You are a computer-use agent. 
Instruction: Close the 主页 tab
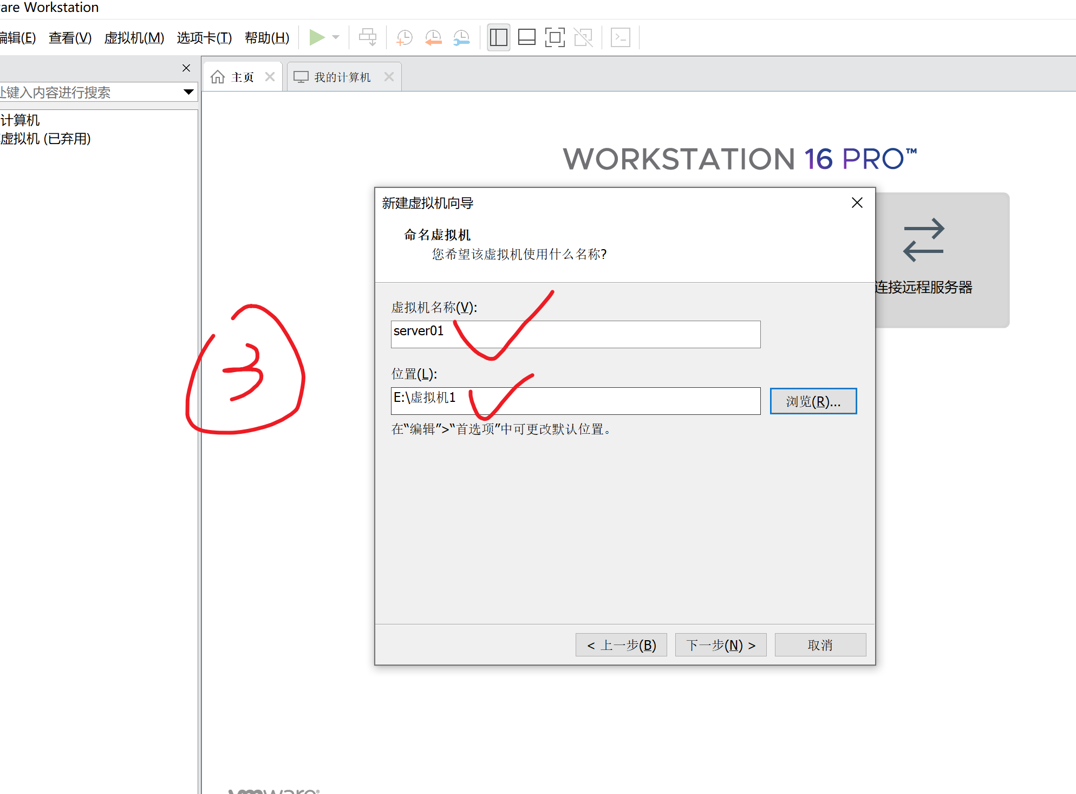click(x=270, y=77)
